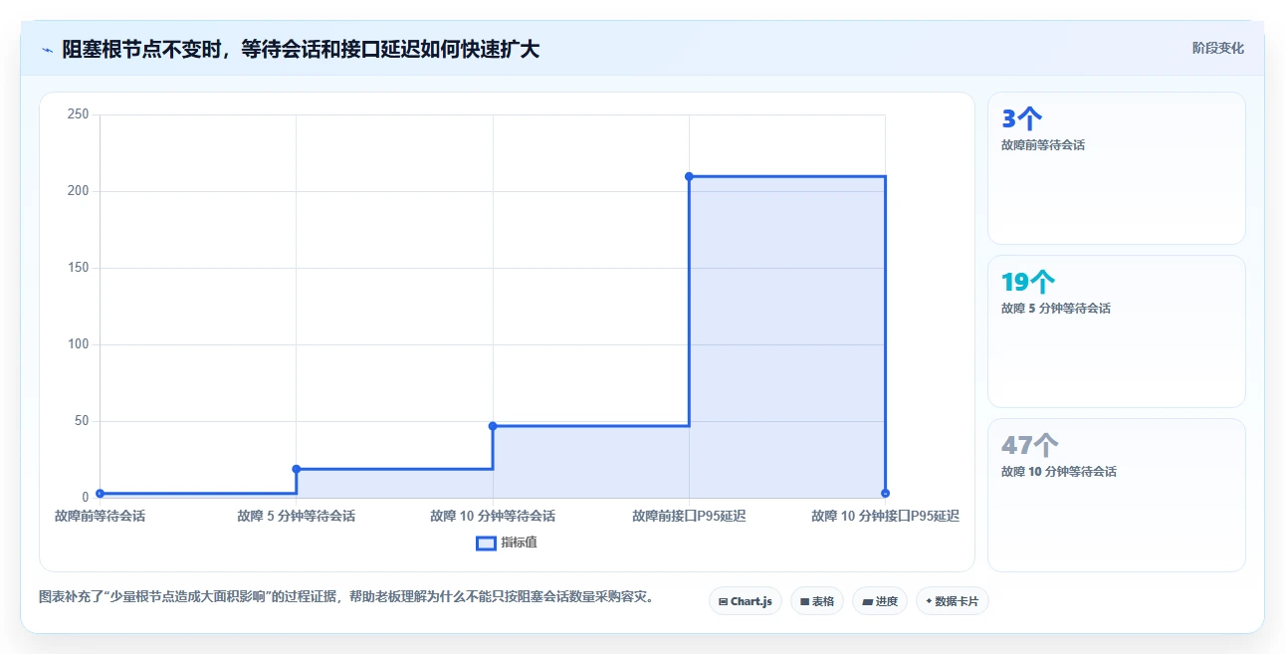1285x654 pixels.
Task: Click x-axis label 故障前等待会话
Action: coord(100,516)
